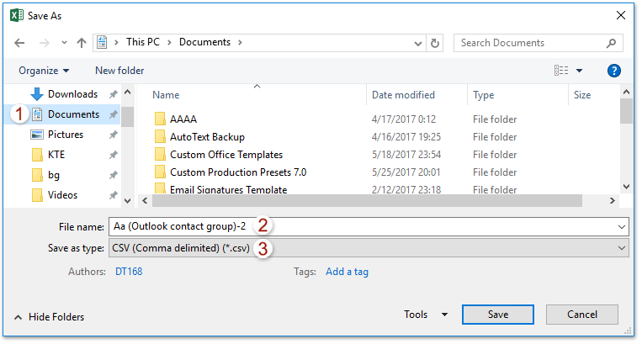Change the view layout icon
The image size is (642, 344).
click(x=561, y=71)
